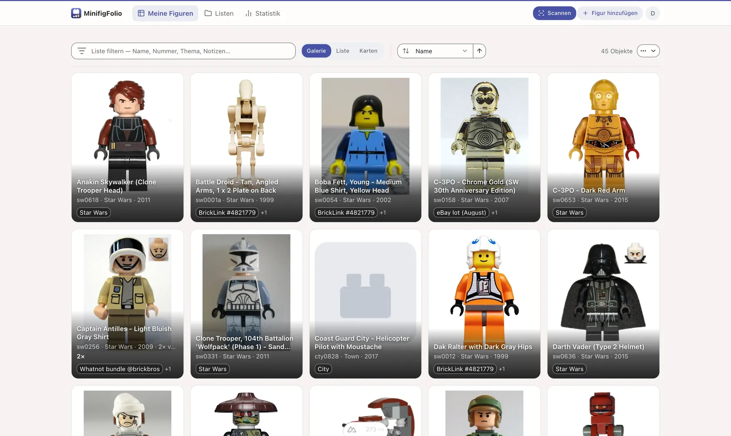Open Battle Droid Tan card
The height and width of the screenshot is (436, 731).
(x=246, y=147)
